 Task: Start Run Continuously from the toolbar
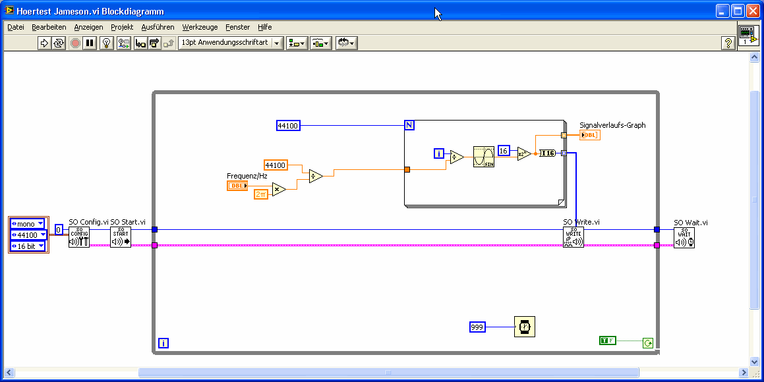(x=59, y=43)
